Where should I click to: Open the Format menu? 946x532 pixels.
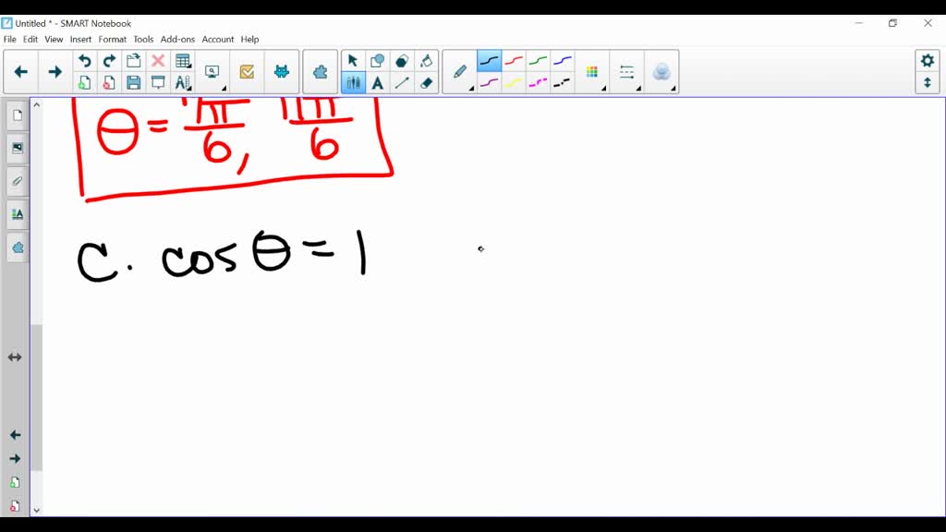click(x=112, y=39)
